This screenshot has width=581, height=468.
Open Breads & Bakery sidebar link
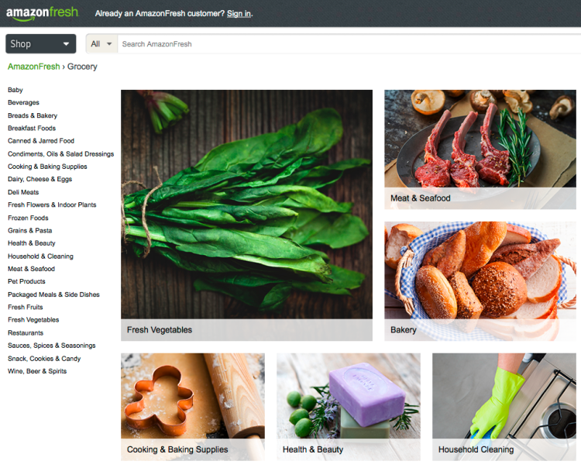pos(33,115)
